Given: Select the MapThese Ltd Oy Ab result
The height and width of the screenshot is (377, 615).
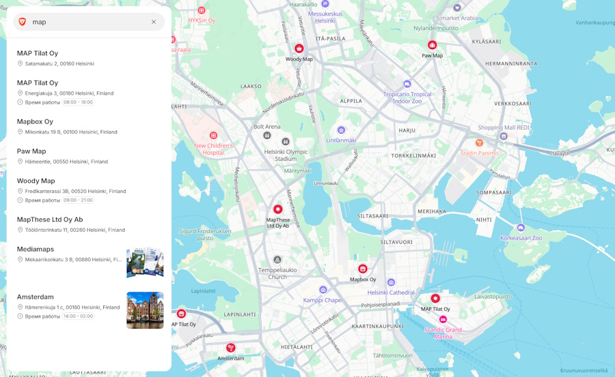Looking at the screenshot, I should [89, 224].
